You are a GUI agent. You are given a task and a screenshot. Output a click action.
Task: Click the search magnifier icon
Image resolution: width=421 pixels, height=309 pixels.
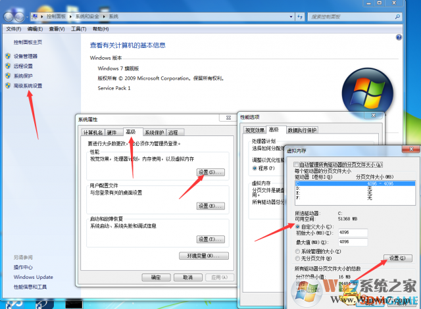coord(397,16)
